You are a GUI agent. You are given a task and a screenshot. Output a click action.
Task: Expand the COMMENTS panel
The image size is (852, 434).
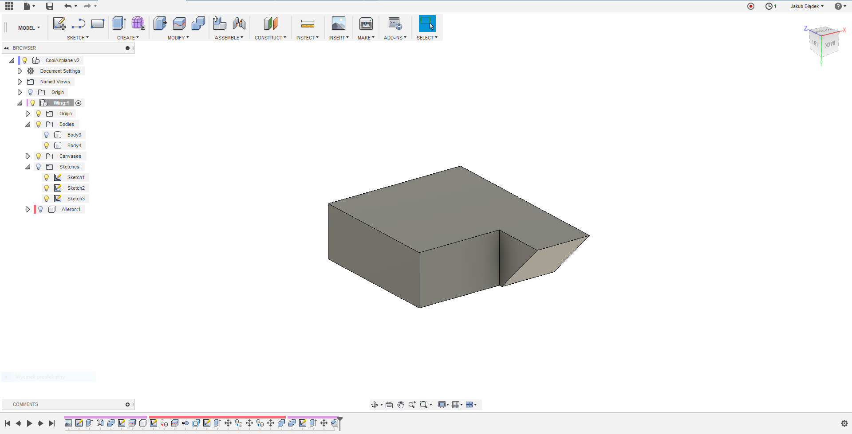coord(127,404)
